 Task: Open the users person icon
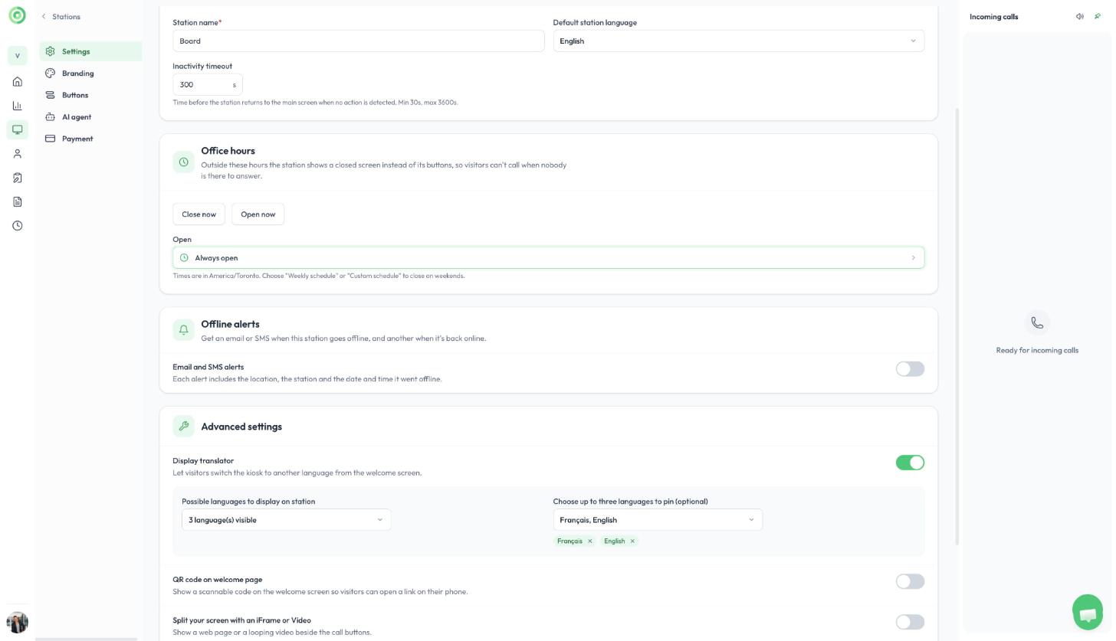[17, 154]
